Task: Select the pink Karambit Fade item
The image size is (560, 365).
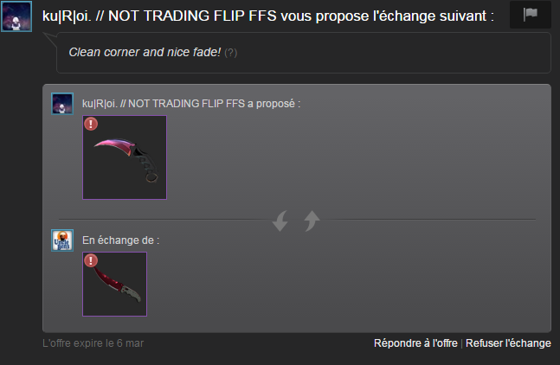Action: tap(125, 157)
